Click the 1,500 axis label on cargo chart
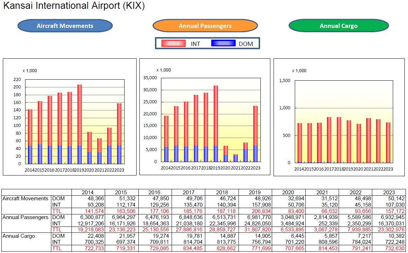The image size is (408, 253). [285, 81]
